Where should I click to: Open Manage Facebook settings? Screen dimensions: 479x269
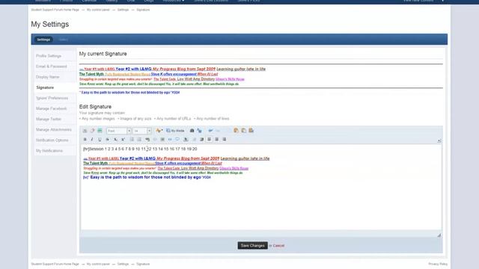(52, 108)
